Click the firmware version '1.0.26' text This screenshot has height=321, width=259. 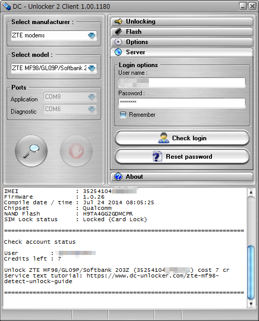(x=94, y=197)
